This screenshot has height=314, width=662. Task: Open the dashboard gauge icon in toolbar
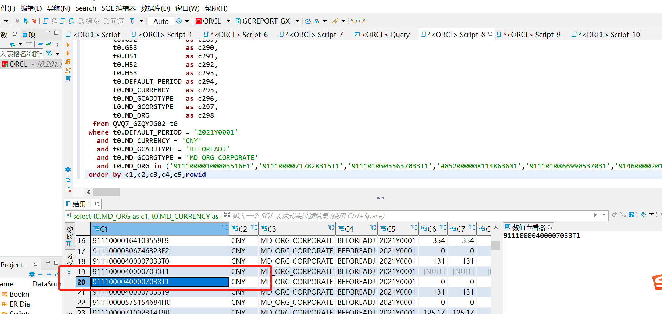308,21
